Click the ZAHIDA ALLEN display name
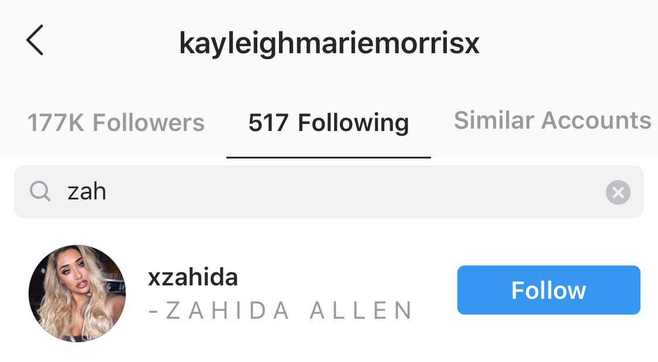Screen dimensions: 658x362 coord(281,311)
